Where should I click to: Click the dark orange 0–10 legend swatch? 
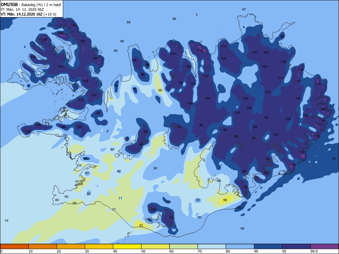(14, 247)
